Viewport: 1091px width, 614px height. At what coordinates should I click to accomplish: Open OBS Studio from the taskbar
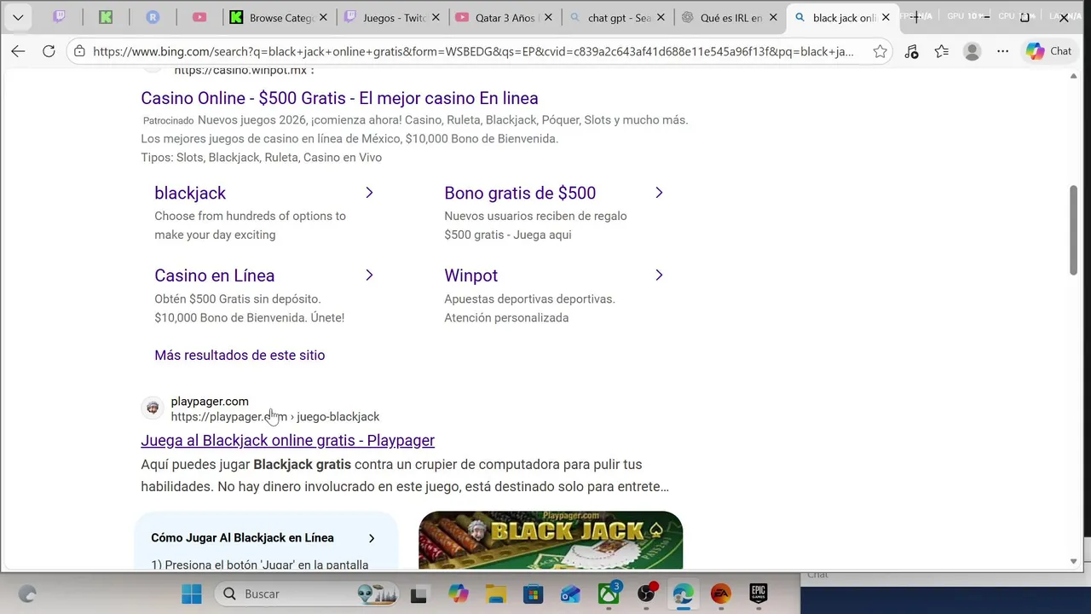(x=646, y=594)
